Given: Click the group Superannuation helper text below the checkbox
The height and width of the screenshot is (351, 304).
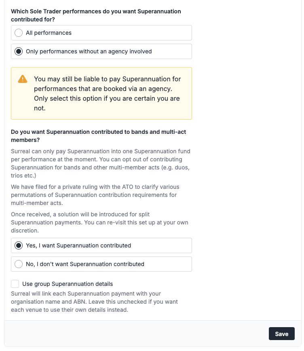Looking at the screenshot, I should tap(95, 301).
